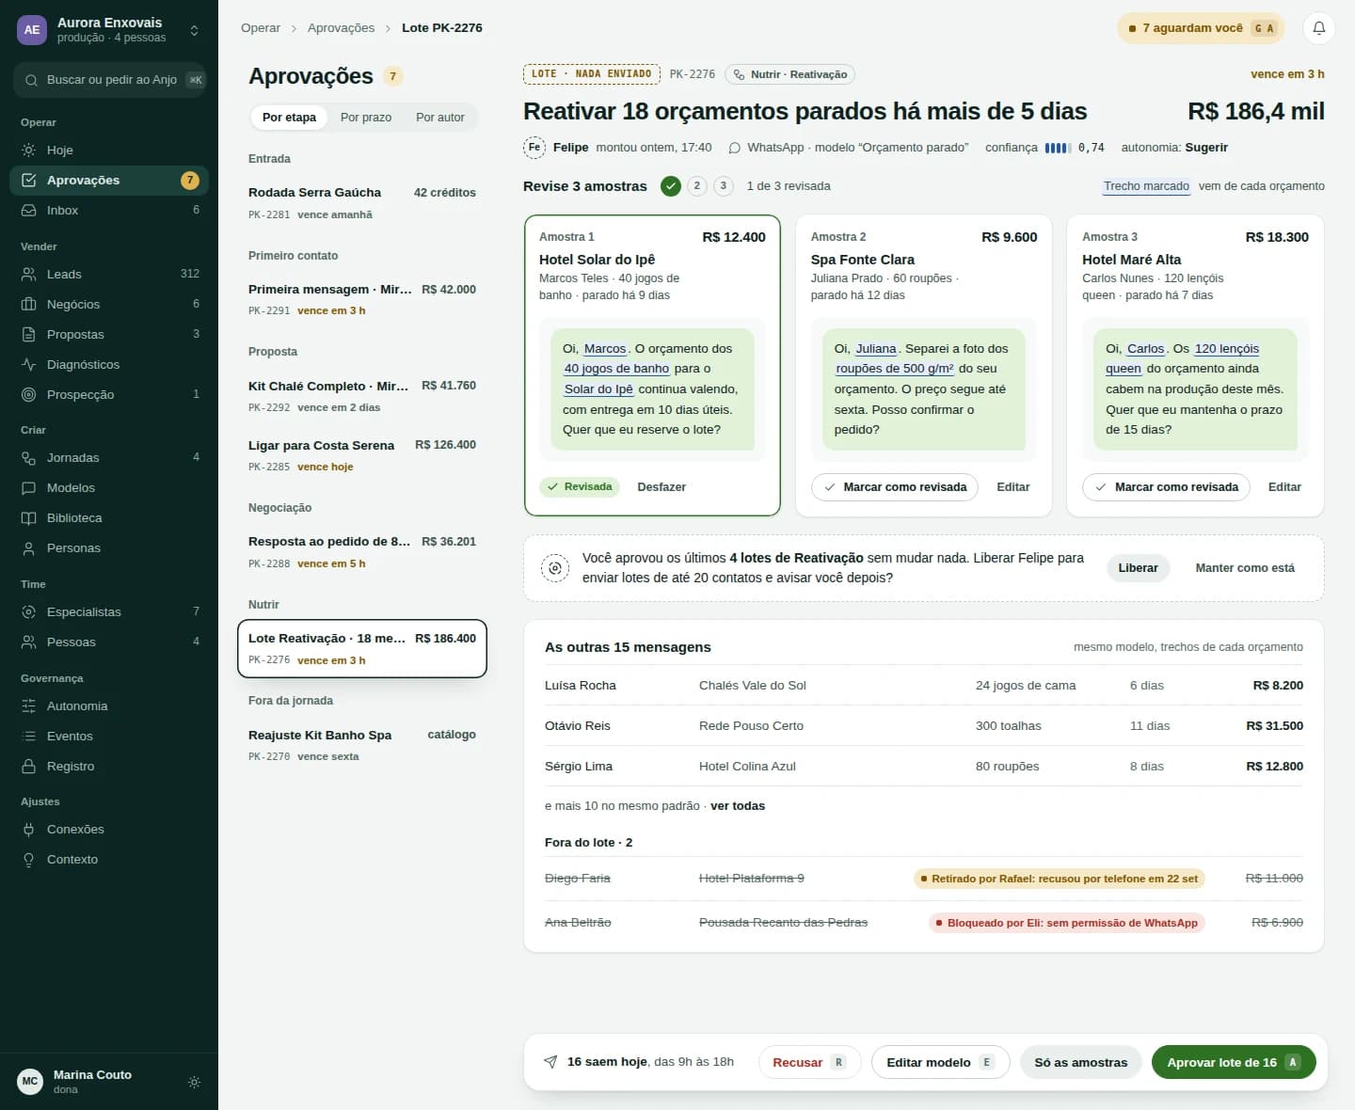Switch to Por prazo tab
The height and width of the screenshot is (1110, 1355).
(x=366, y=118)
